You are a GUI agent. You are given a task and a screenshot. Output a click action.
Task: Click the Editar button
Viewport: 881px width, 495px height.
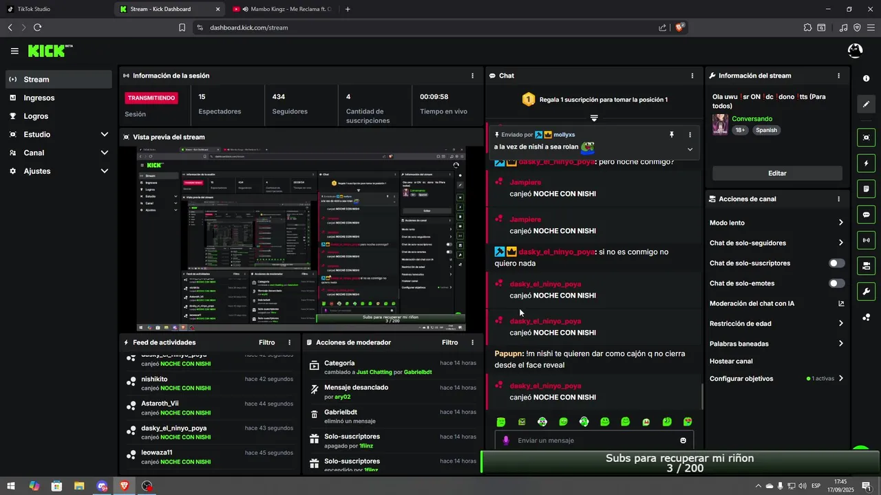coord(777,173)
